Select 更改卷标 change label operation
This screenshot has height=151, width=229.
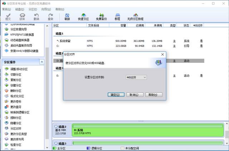tap(13, 102)
